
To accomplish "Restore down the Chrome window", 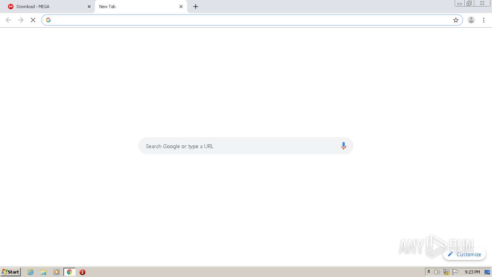I will coord(469,3).
